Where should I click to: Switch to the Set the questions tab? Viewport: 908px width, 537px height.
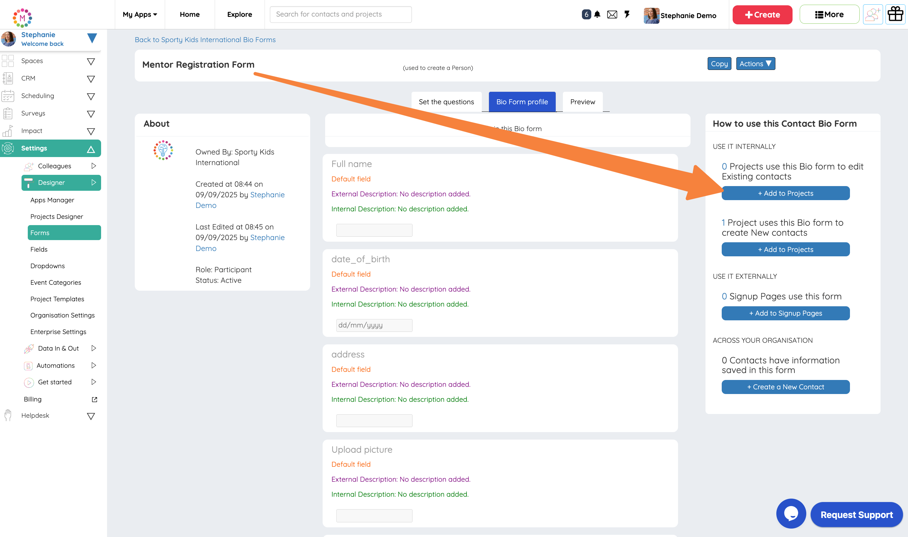(446, 102)
